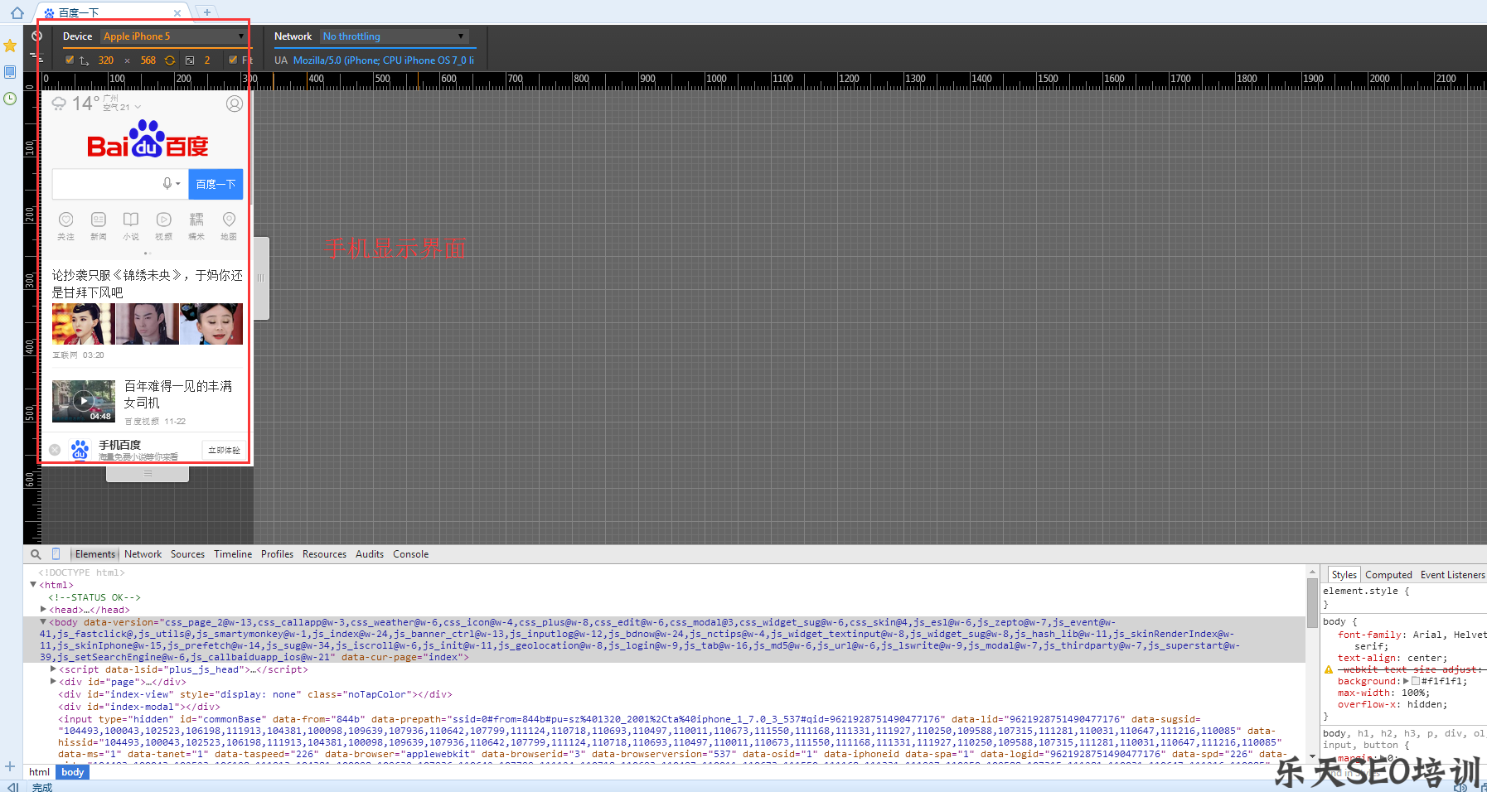The image size is (1487, 792).
Task: Uncheck the screen resolution emulation checkbox
Action: click(x=70, y=60)
